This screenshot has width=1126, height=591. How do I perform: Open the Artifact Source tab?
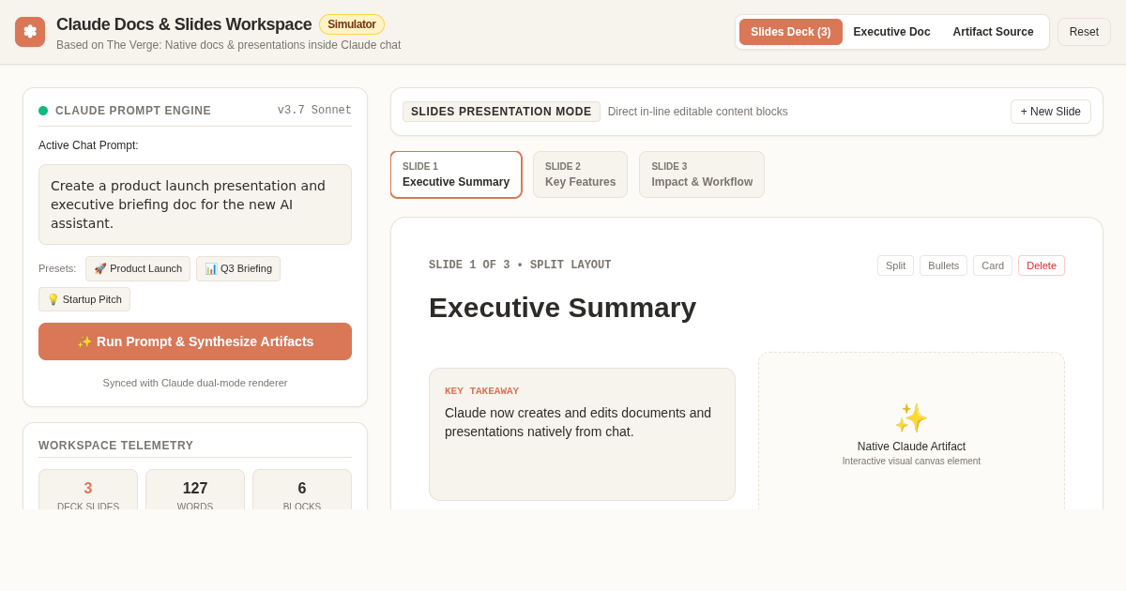pos(994,32)
